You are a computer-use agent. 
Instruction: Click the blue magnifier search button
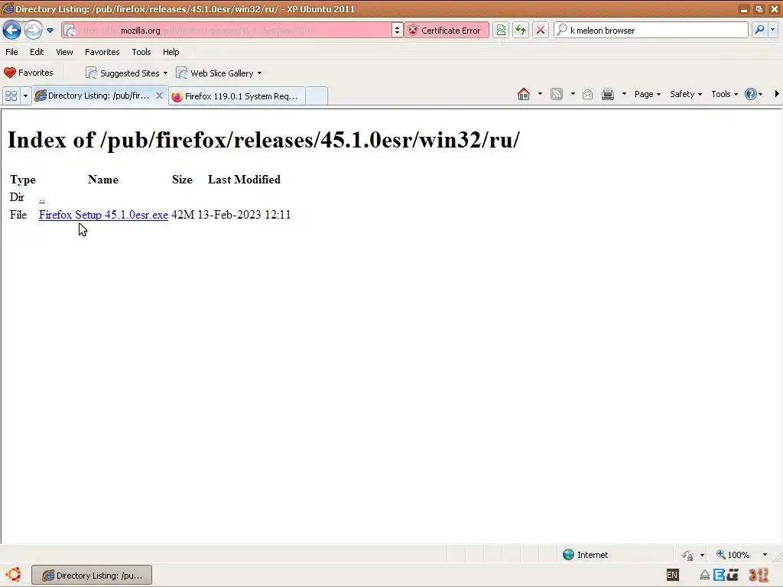coord(759,30)
